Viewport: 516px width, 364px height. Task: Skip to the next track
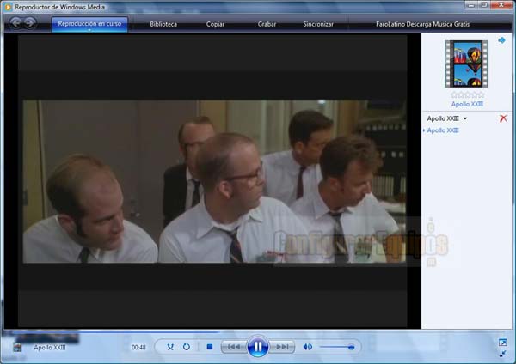(282, 347)
